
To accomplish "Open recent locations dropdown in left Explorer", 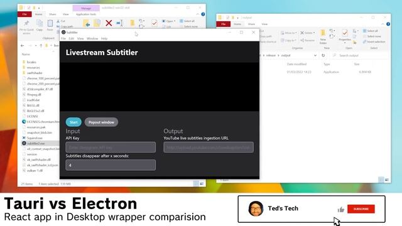I will click(36, 46).
